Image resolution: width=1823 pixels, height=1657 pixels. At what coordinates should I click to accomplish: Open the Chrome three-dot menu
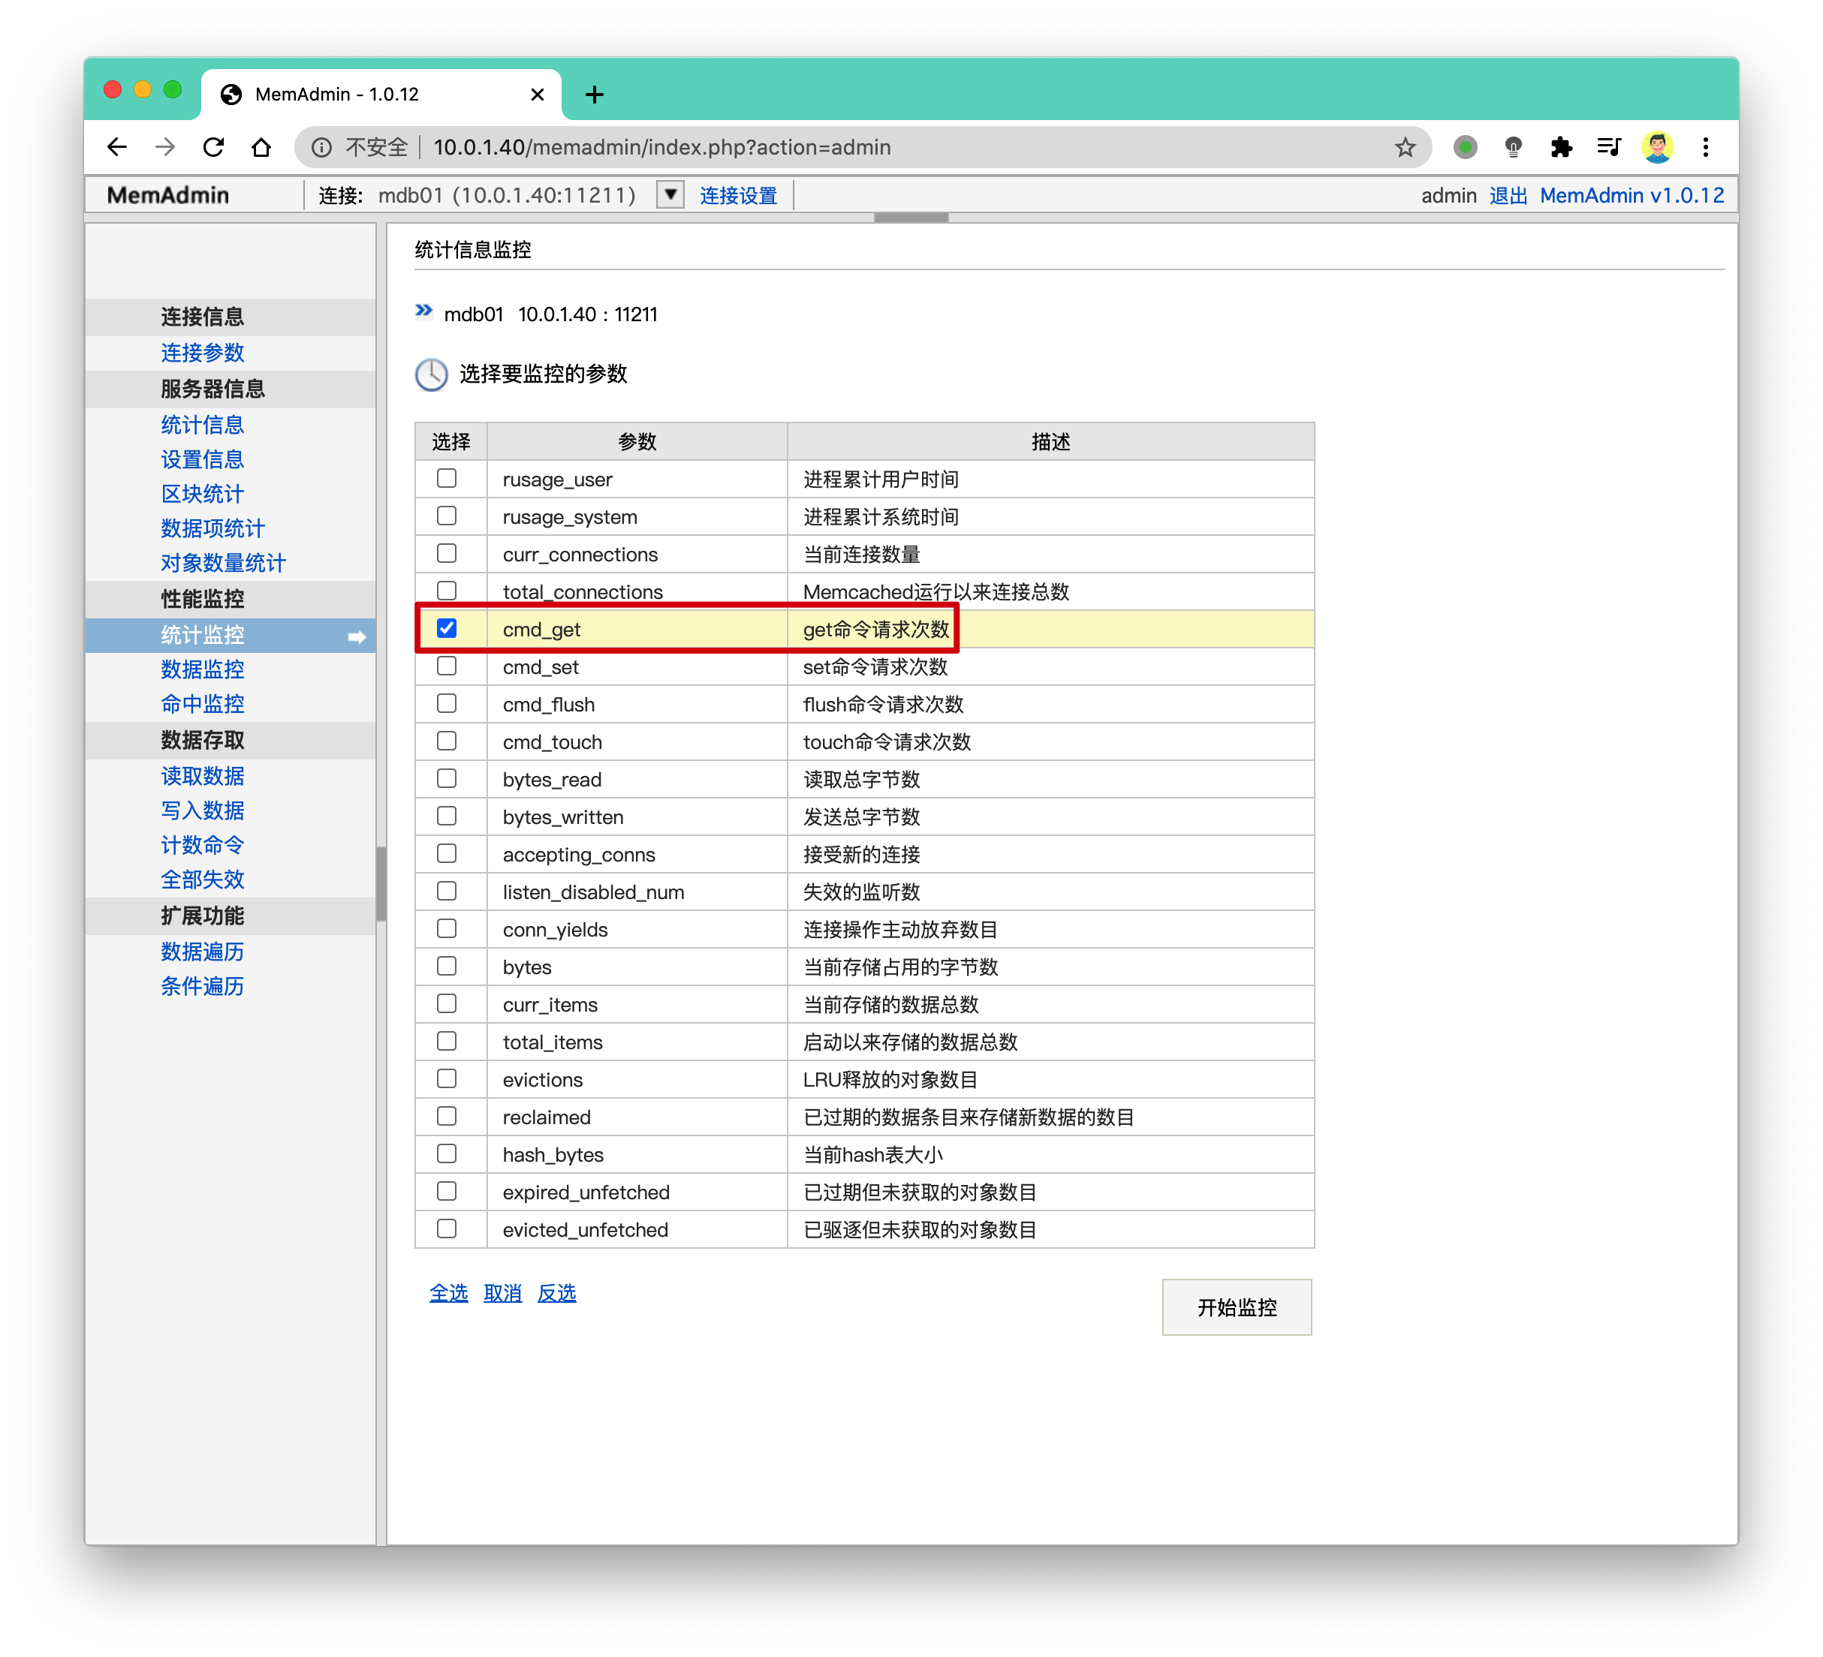pos(1705,147)
